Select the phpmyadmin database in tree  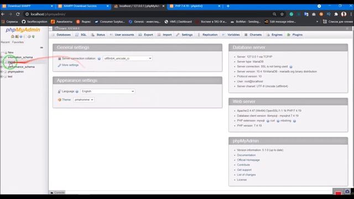click(x=15, y=72)
